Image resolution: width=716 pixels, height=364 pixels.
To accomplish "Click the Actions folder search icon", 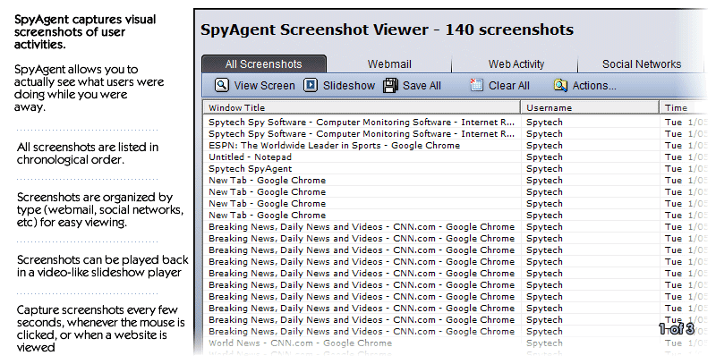I will pos(560,85).
